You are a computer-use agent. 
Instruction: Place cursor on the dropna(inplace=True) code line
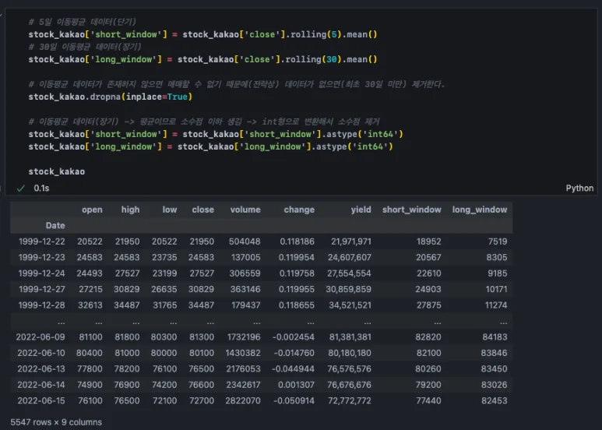tap(109, 97)
